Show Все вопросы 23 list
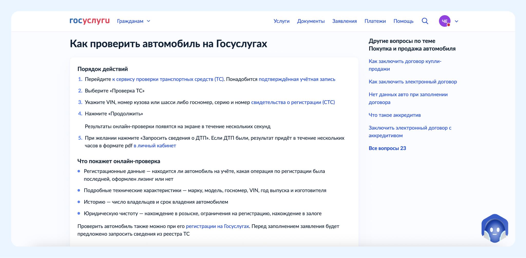Image resolution: width=526 pixels, height=258 pixels. [x=387, y=148]
